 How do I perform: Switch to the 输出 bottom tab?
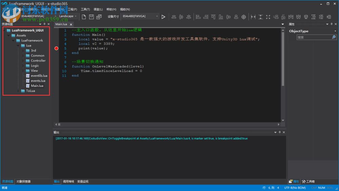pyautogui.click(x=57, y=182)
